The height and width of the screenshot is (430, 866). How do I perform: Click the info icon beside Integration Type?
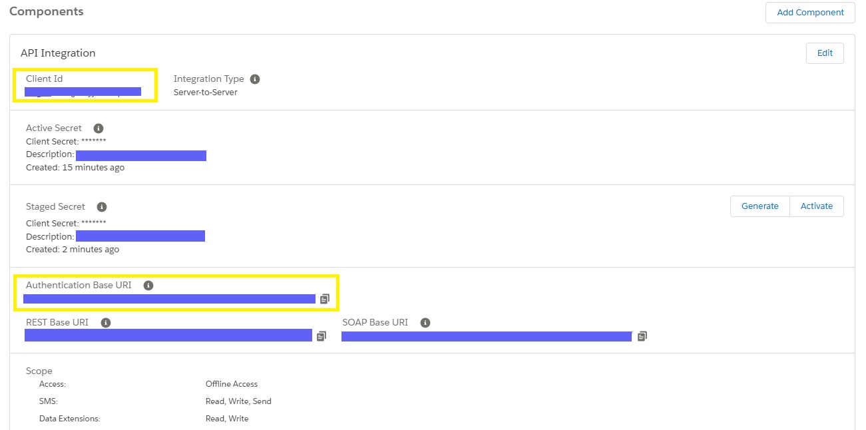click(x=255, y=79)
